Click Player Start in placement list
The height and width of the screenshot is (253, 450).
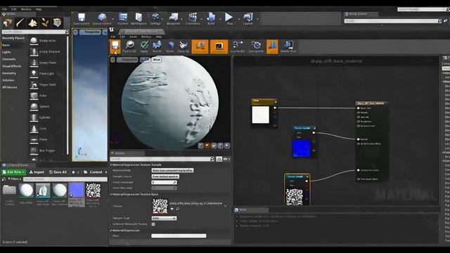click(47, 85)
